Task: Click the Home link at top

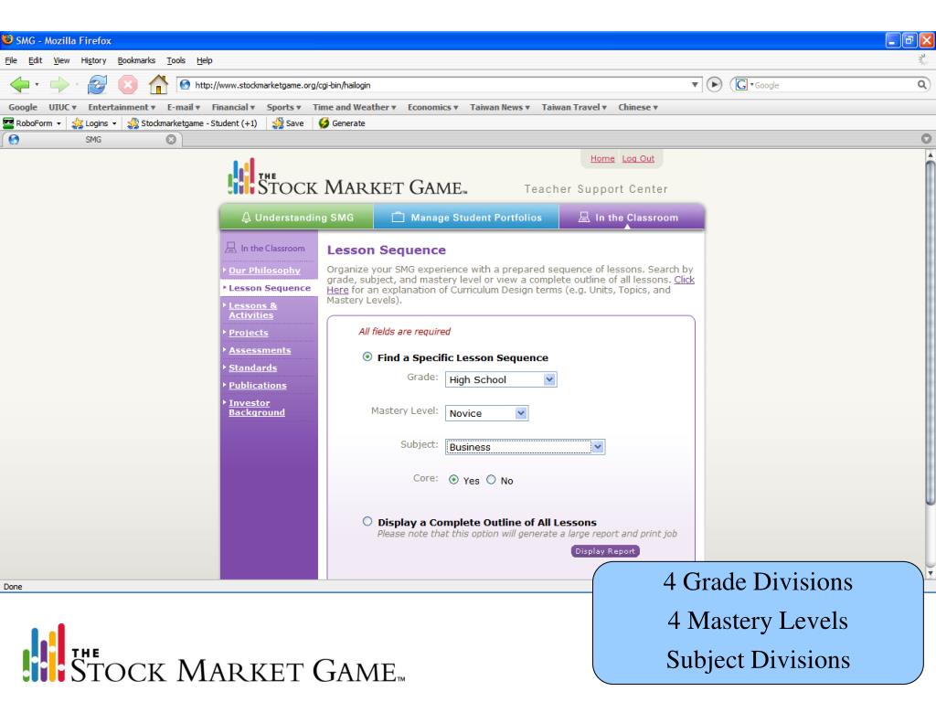Action: [602, 158]
